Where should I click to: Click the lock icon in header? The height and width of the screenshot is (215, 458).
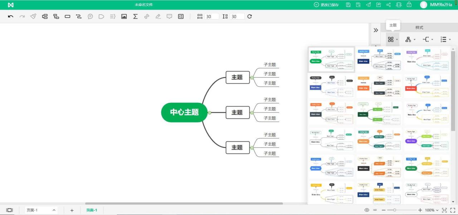(x=409, y=5)
